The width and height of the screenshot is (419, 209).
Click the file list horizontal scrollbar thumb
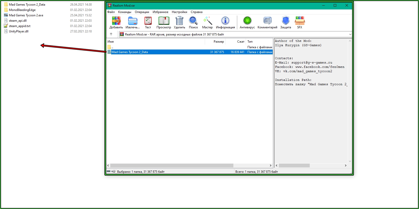(172, 165)
